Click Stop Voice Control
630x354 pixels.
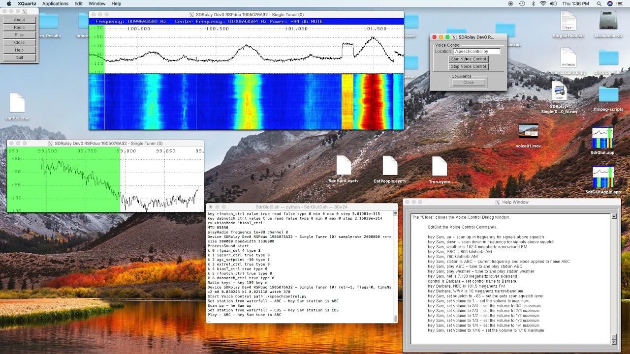(x=469, y=66)
